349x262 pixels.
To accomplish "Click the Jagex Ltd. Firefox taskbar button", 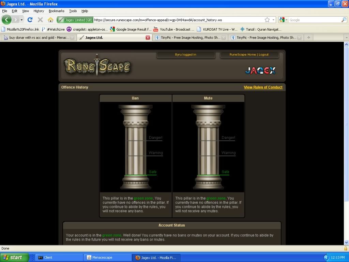I will 156,258.
